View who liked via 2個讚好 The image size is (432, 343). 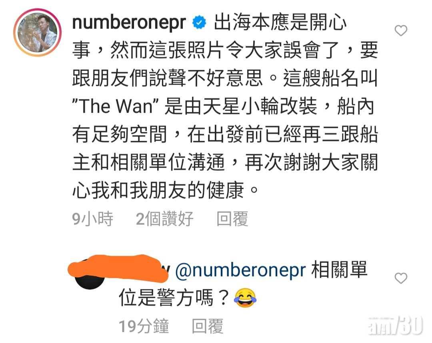(x=164, y=219)
